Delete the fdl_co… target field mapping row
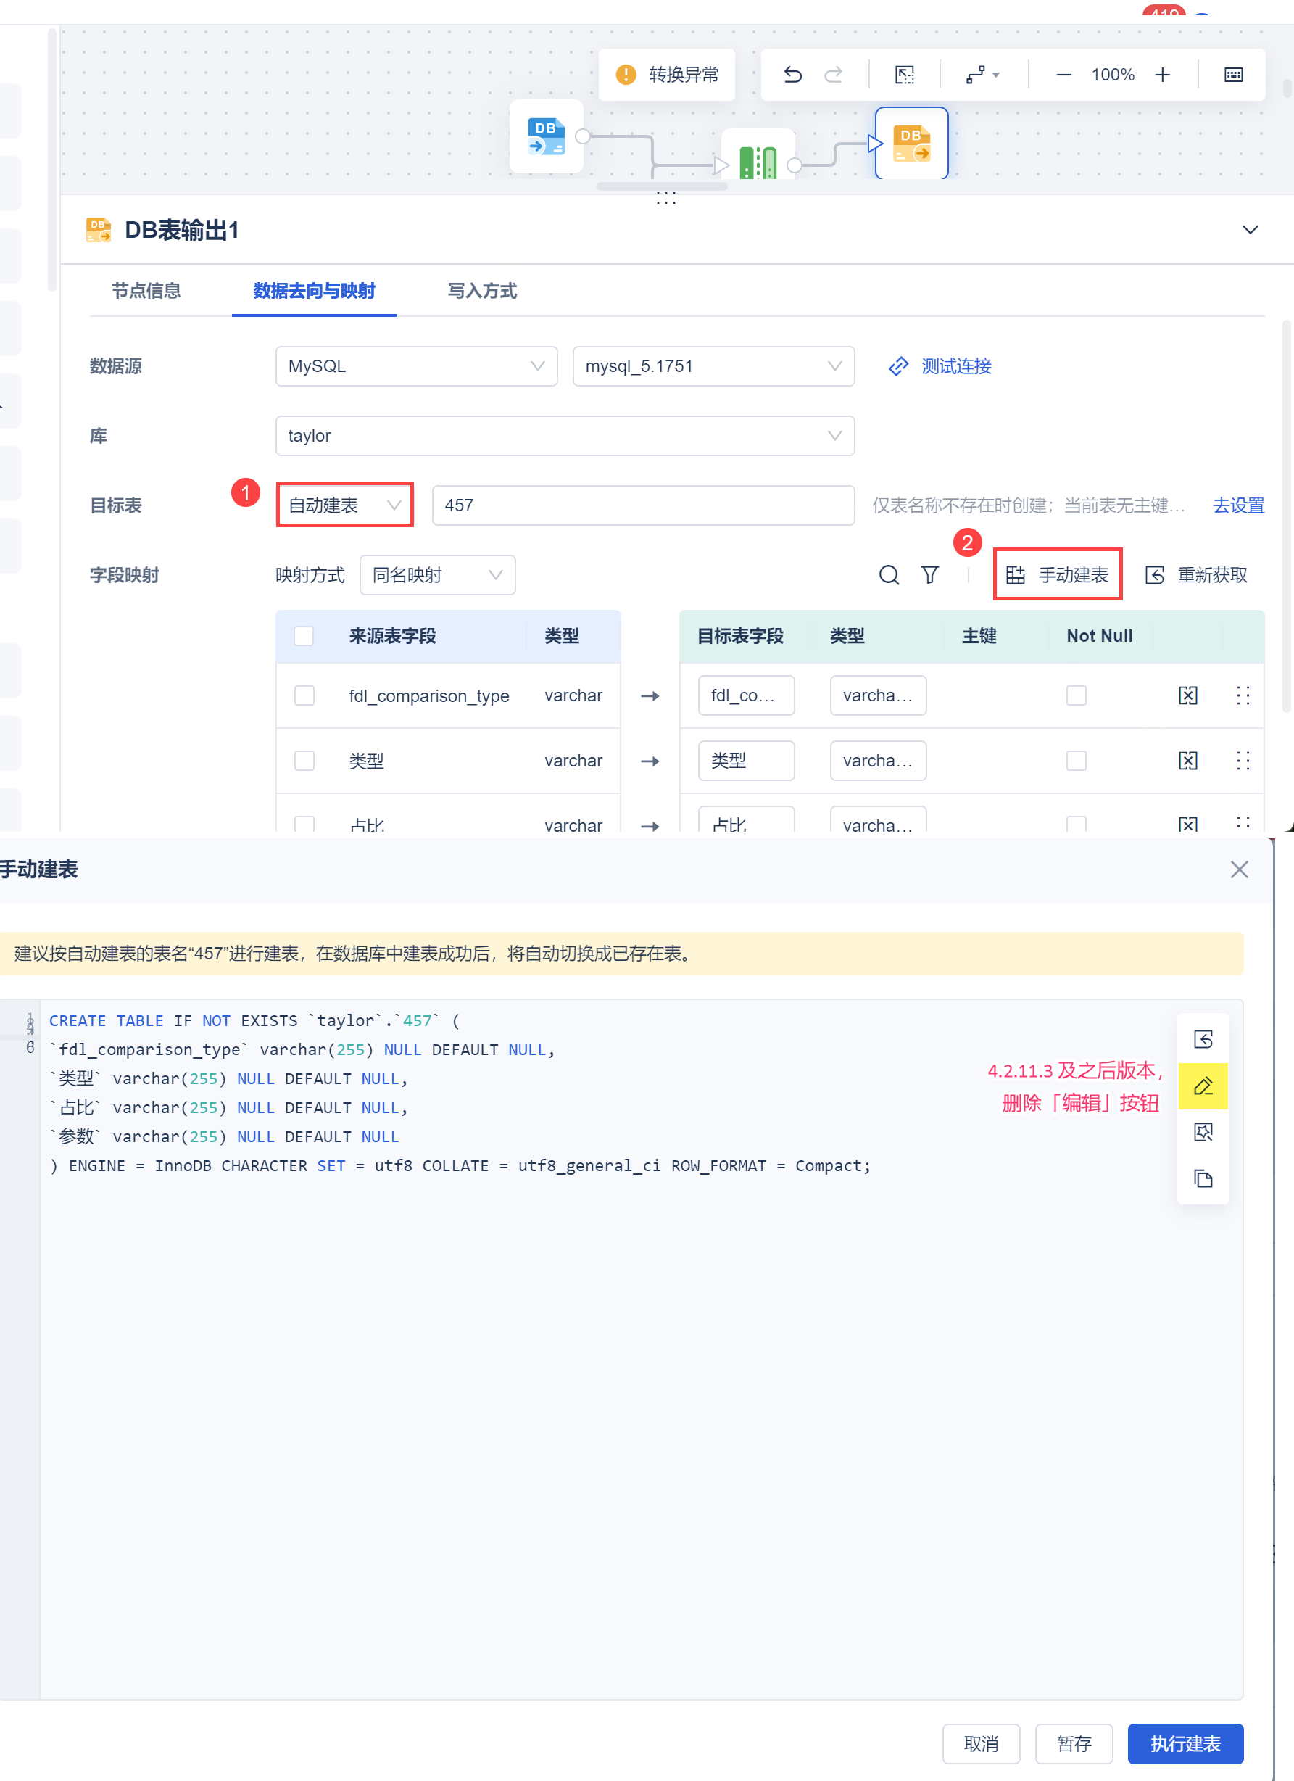Screen dimensions: 1294x1781 [x=1188, y=695]
